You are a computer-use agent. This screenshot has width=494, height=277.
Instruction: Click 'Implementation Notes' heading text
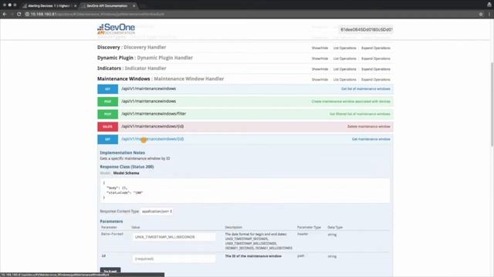tap(122, 153)
